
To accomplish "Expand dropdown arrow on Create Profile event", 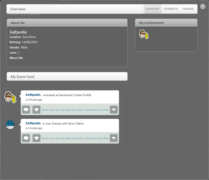I will [x=114, y=110].
